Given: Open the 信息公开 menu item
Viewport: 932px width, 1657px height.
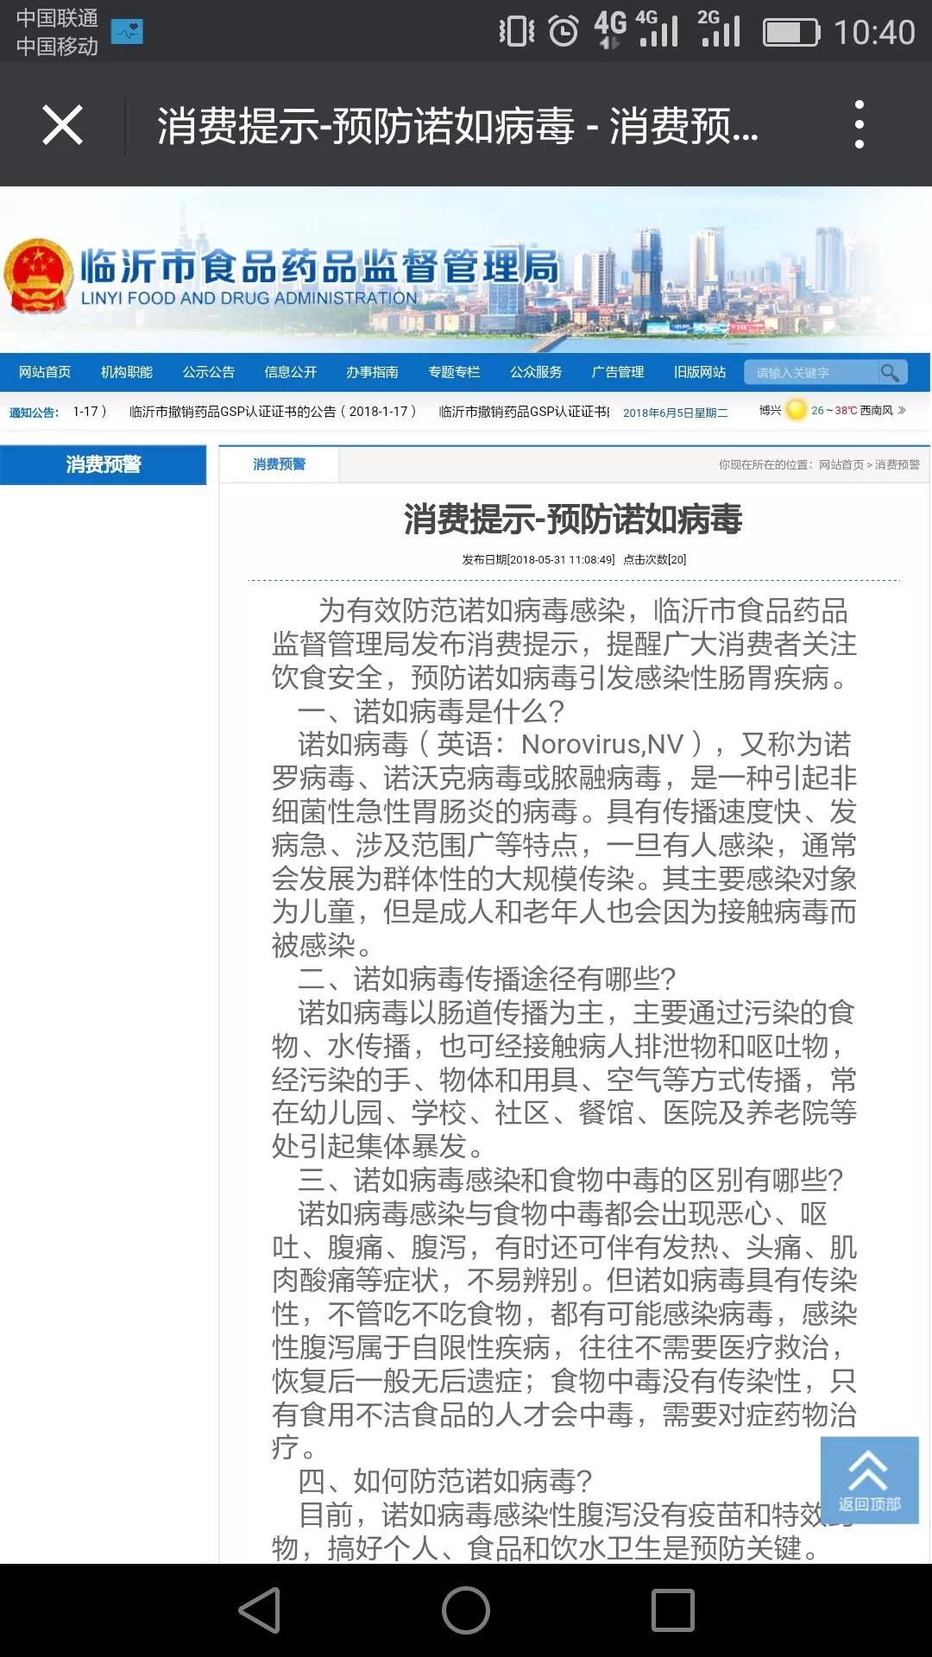Looking at the screenshot, I should click(291, 372).
